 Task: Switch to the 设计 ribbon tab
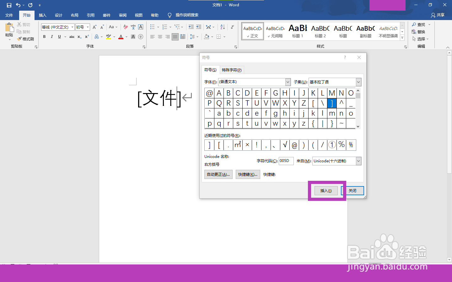(58, 15)
